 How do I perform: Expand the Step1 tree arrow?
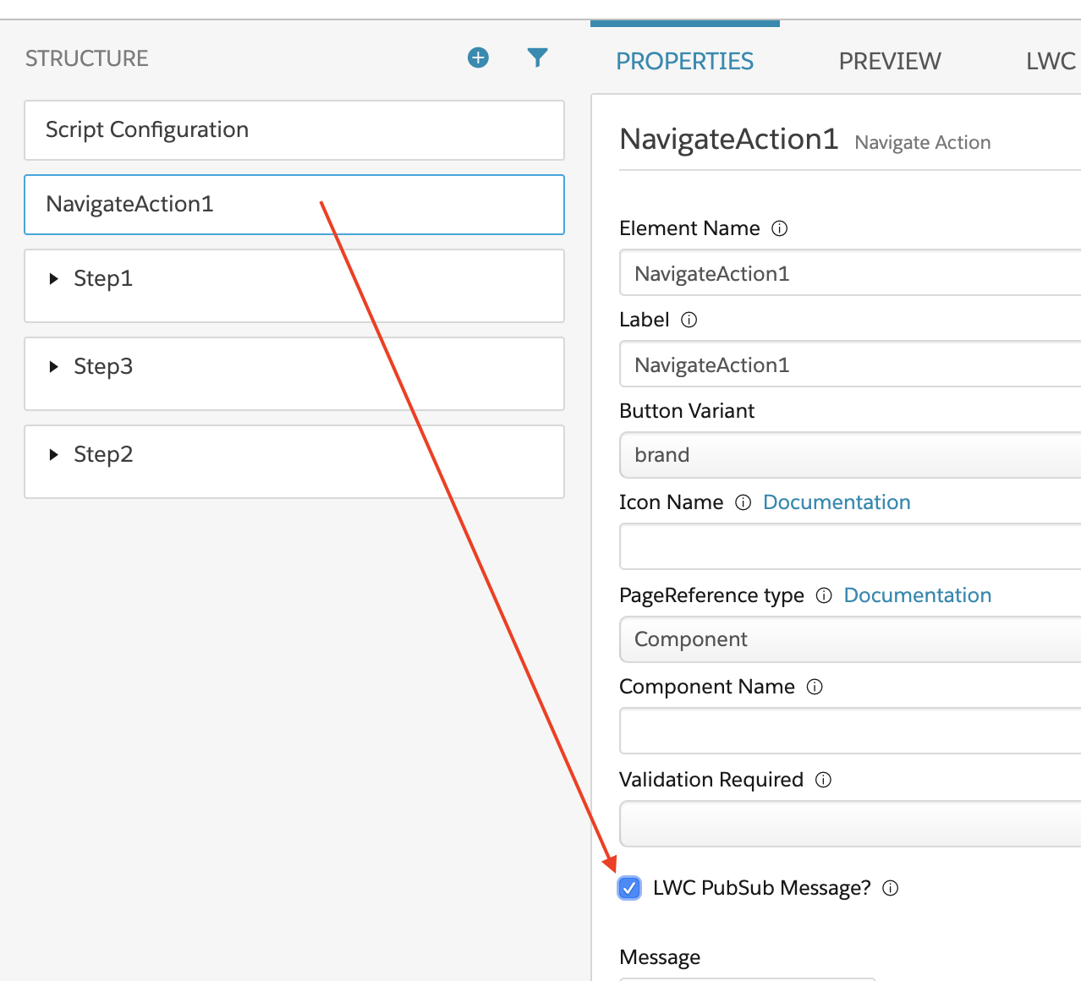pyautogui.click(x=53, y=279)
